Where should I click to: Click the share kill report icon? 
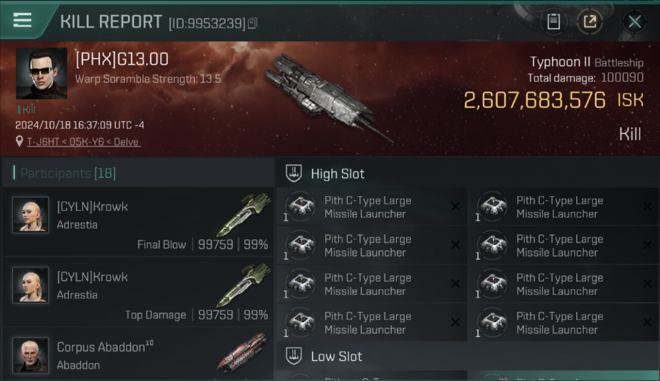[x=589, y=22]
